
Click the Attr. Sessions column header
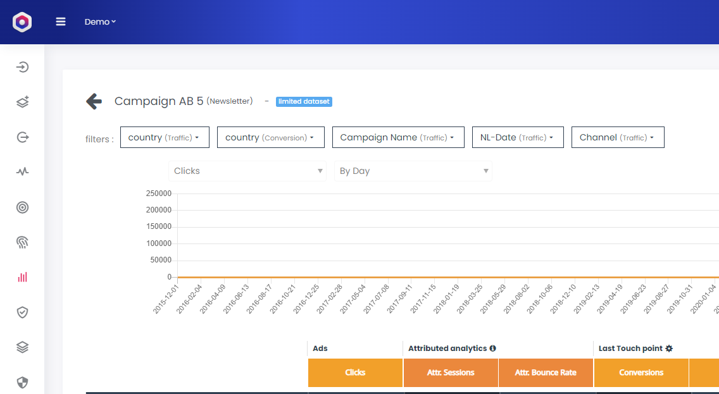451,372
